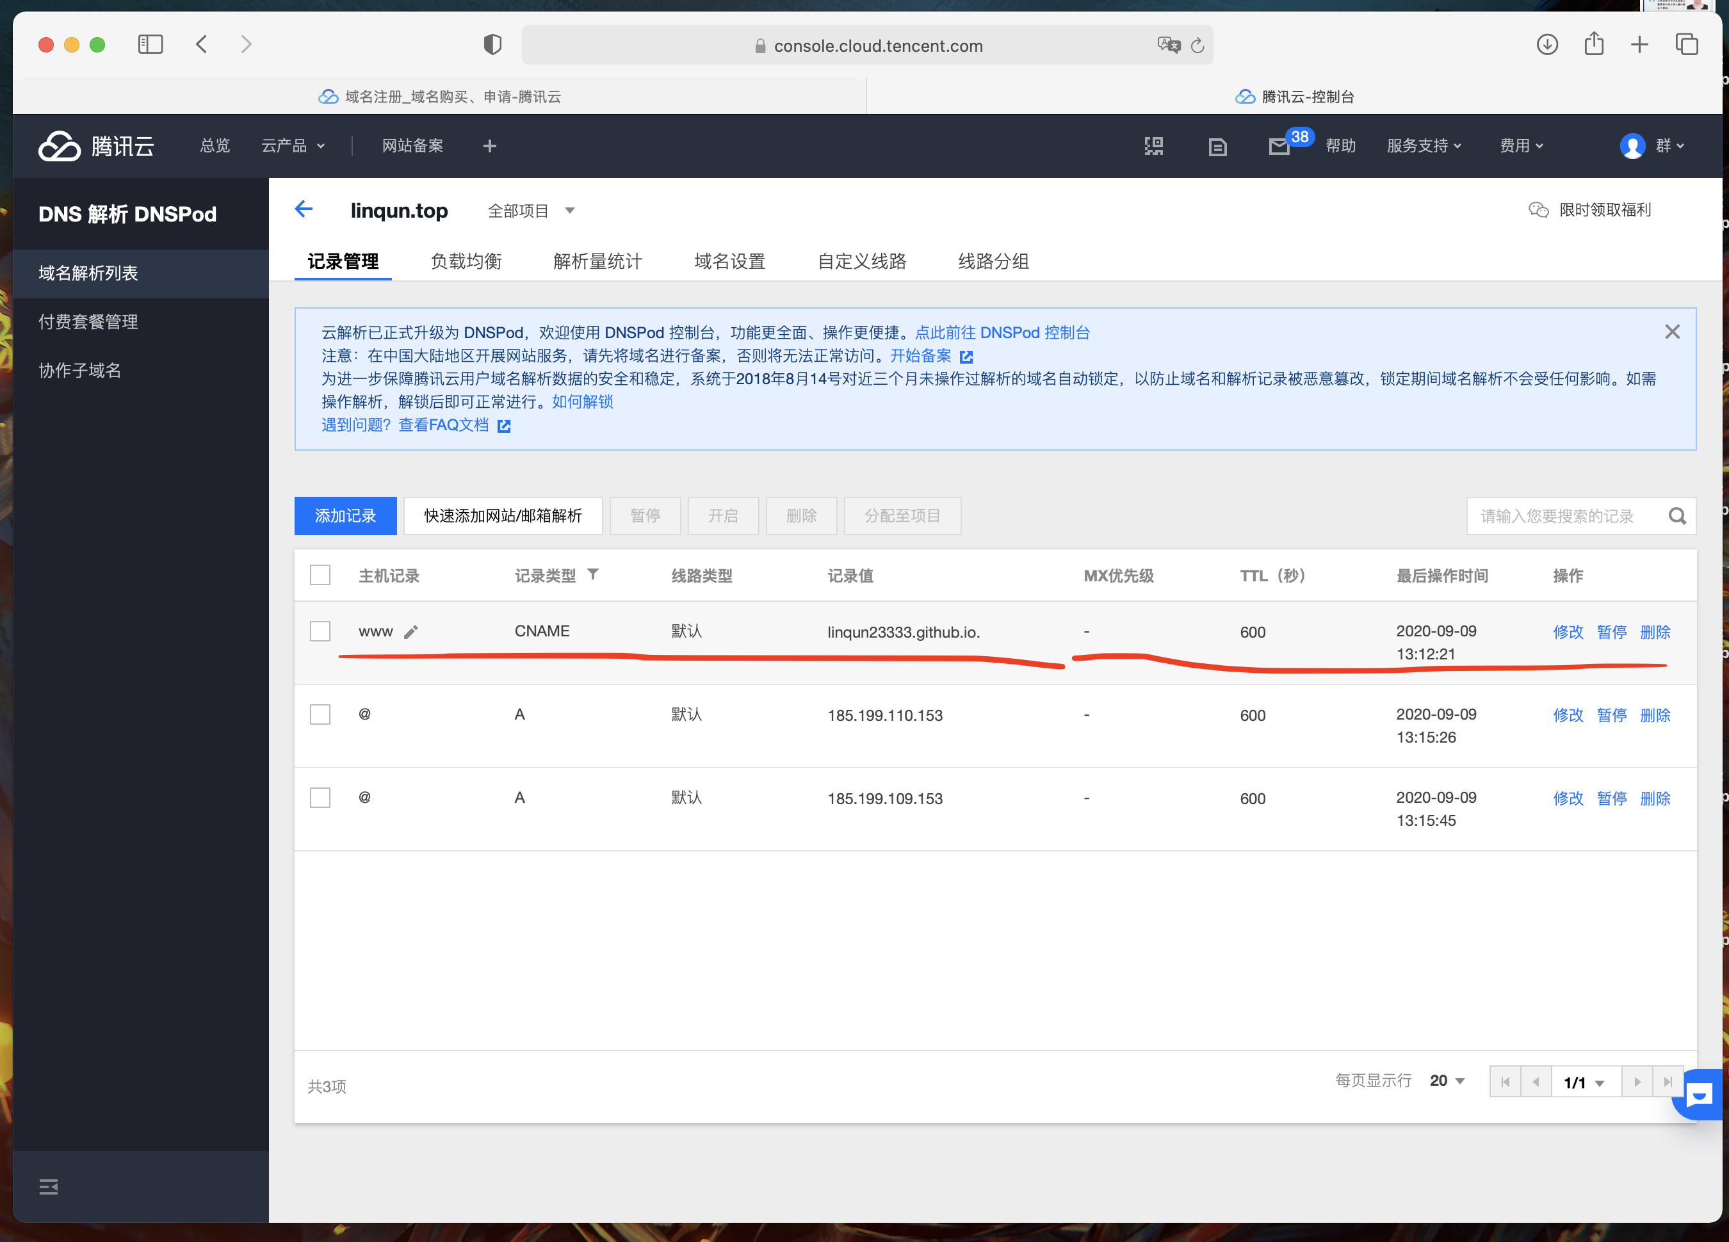The height and width of the screenshot is (1242, 1729).
Task: Click the blue 添加记录 button
Action: (x=345, y=516)
